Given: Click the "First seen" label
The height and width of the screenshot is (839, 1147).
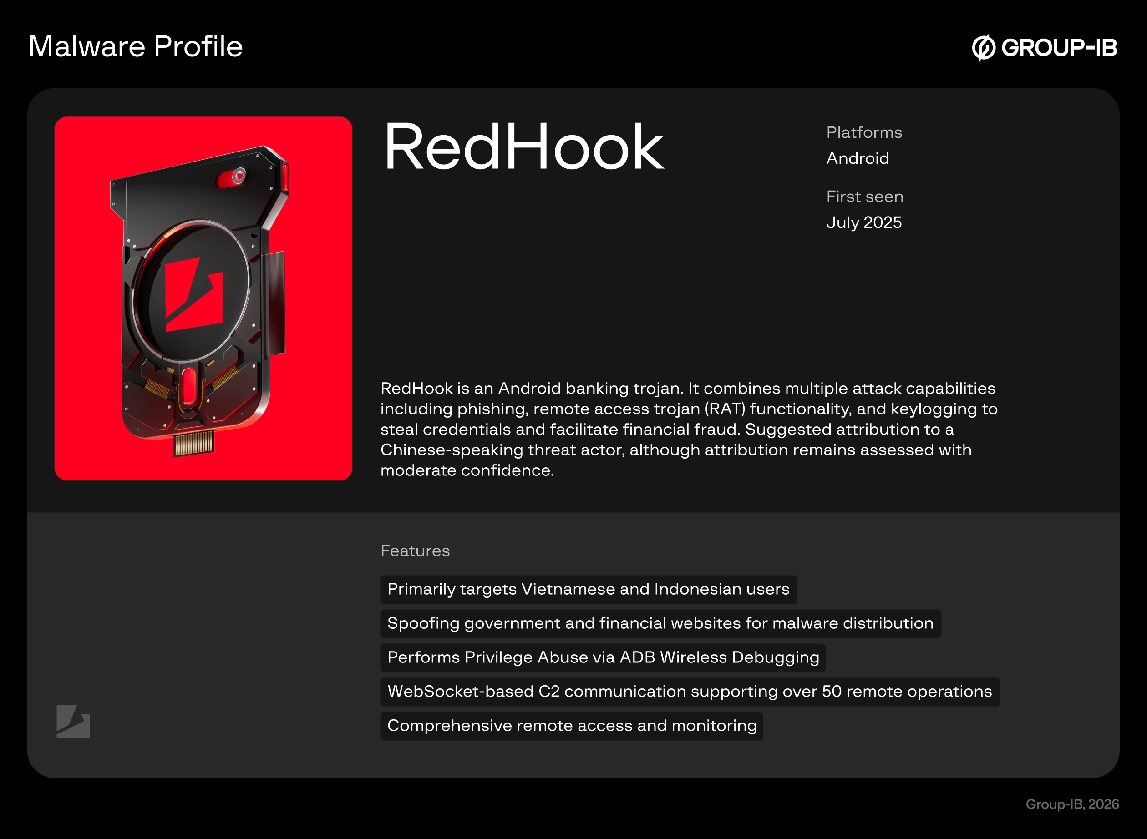Looking at the screenshot, I should 864,197.
